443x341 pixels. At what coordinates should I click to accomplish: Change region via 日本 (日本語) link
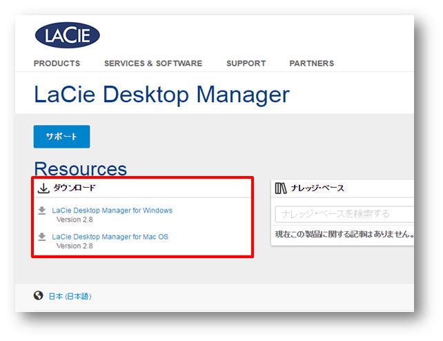pyautogui.click(x=70, y=296)
